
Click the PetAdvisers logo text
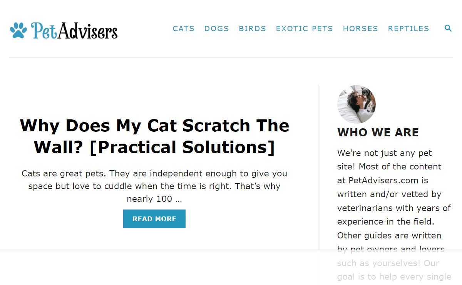click(x=74, y=30)
